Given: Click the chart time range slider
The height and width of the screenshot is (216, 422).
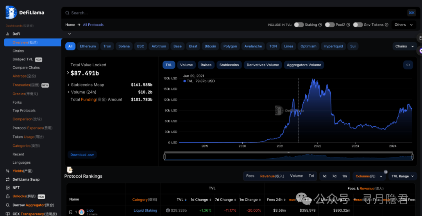Looking at the screenshot, I should click(288, 157).
